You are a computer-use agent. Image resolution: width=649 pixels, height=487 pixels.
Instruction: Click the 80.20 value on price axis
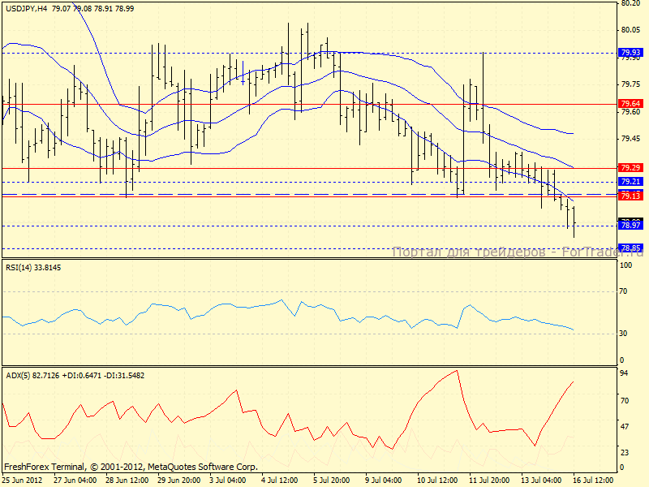click(x=630, y=3)
